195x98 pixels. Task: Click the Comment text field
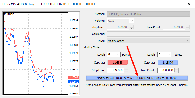tap(149, 34)
